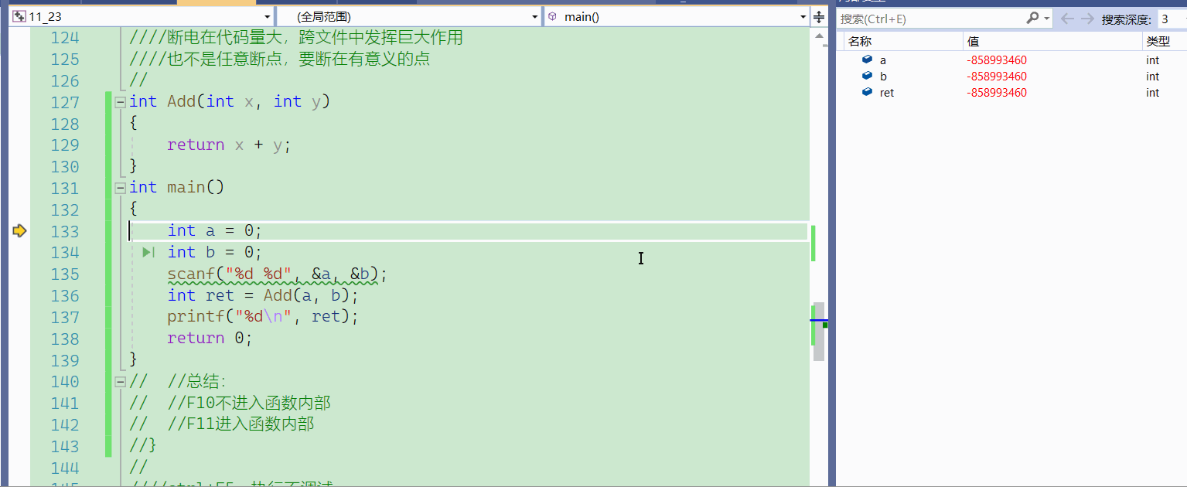Click the scanf call on line 135
The width and height of the screenshot is (1187, 487).
tap(277, 274)
